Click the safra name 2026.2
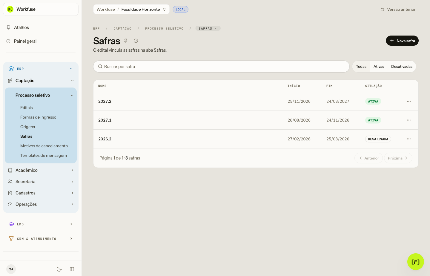 [105, 139]
